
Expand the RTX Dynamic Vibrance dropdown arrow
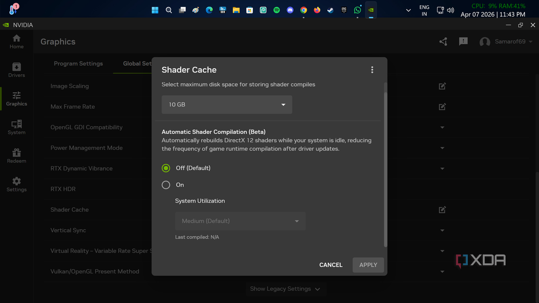coord(443,168)
